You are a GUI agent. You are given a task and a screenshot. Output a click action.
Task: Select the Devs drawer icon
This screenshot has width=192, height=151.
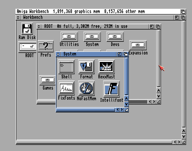(x=115, y=37)
